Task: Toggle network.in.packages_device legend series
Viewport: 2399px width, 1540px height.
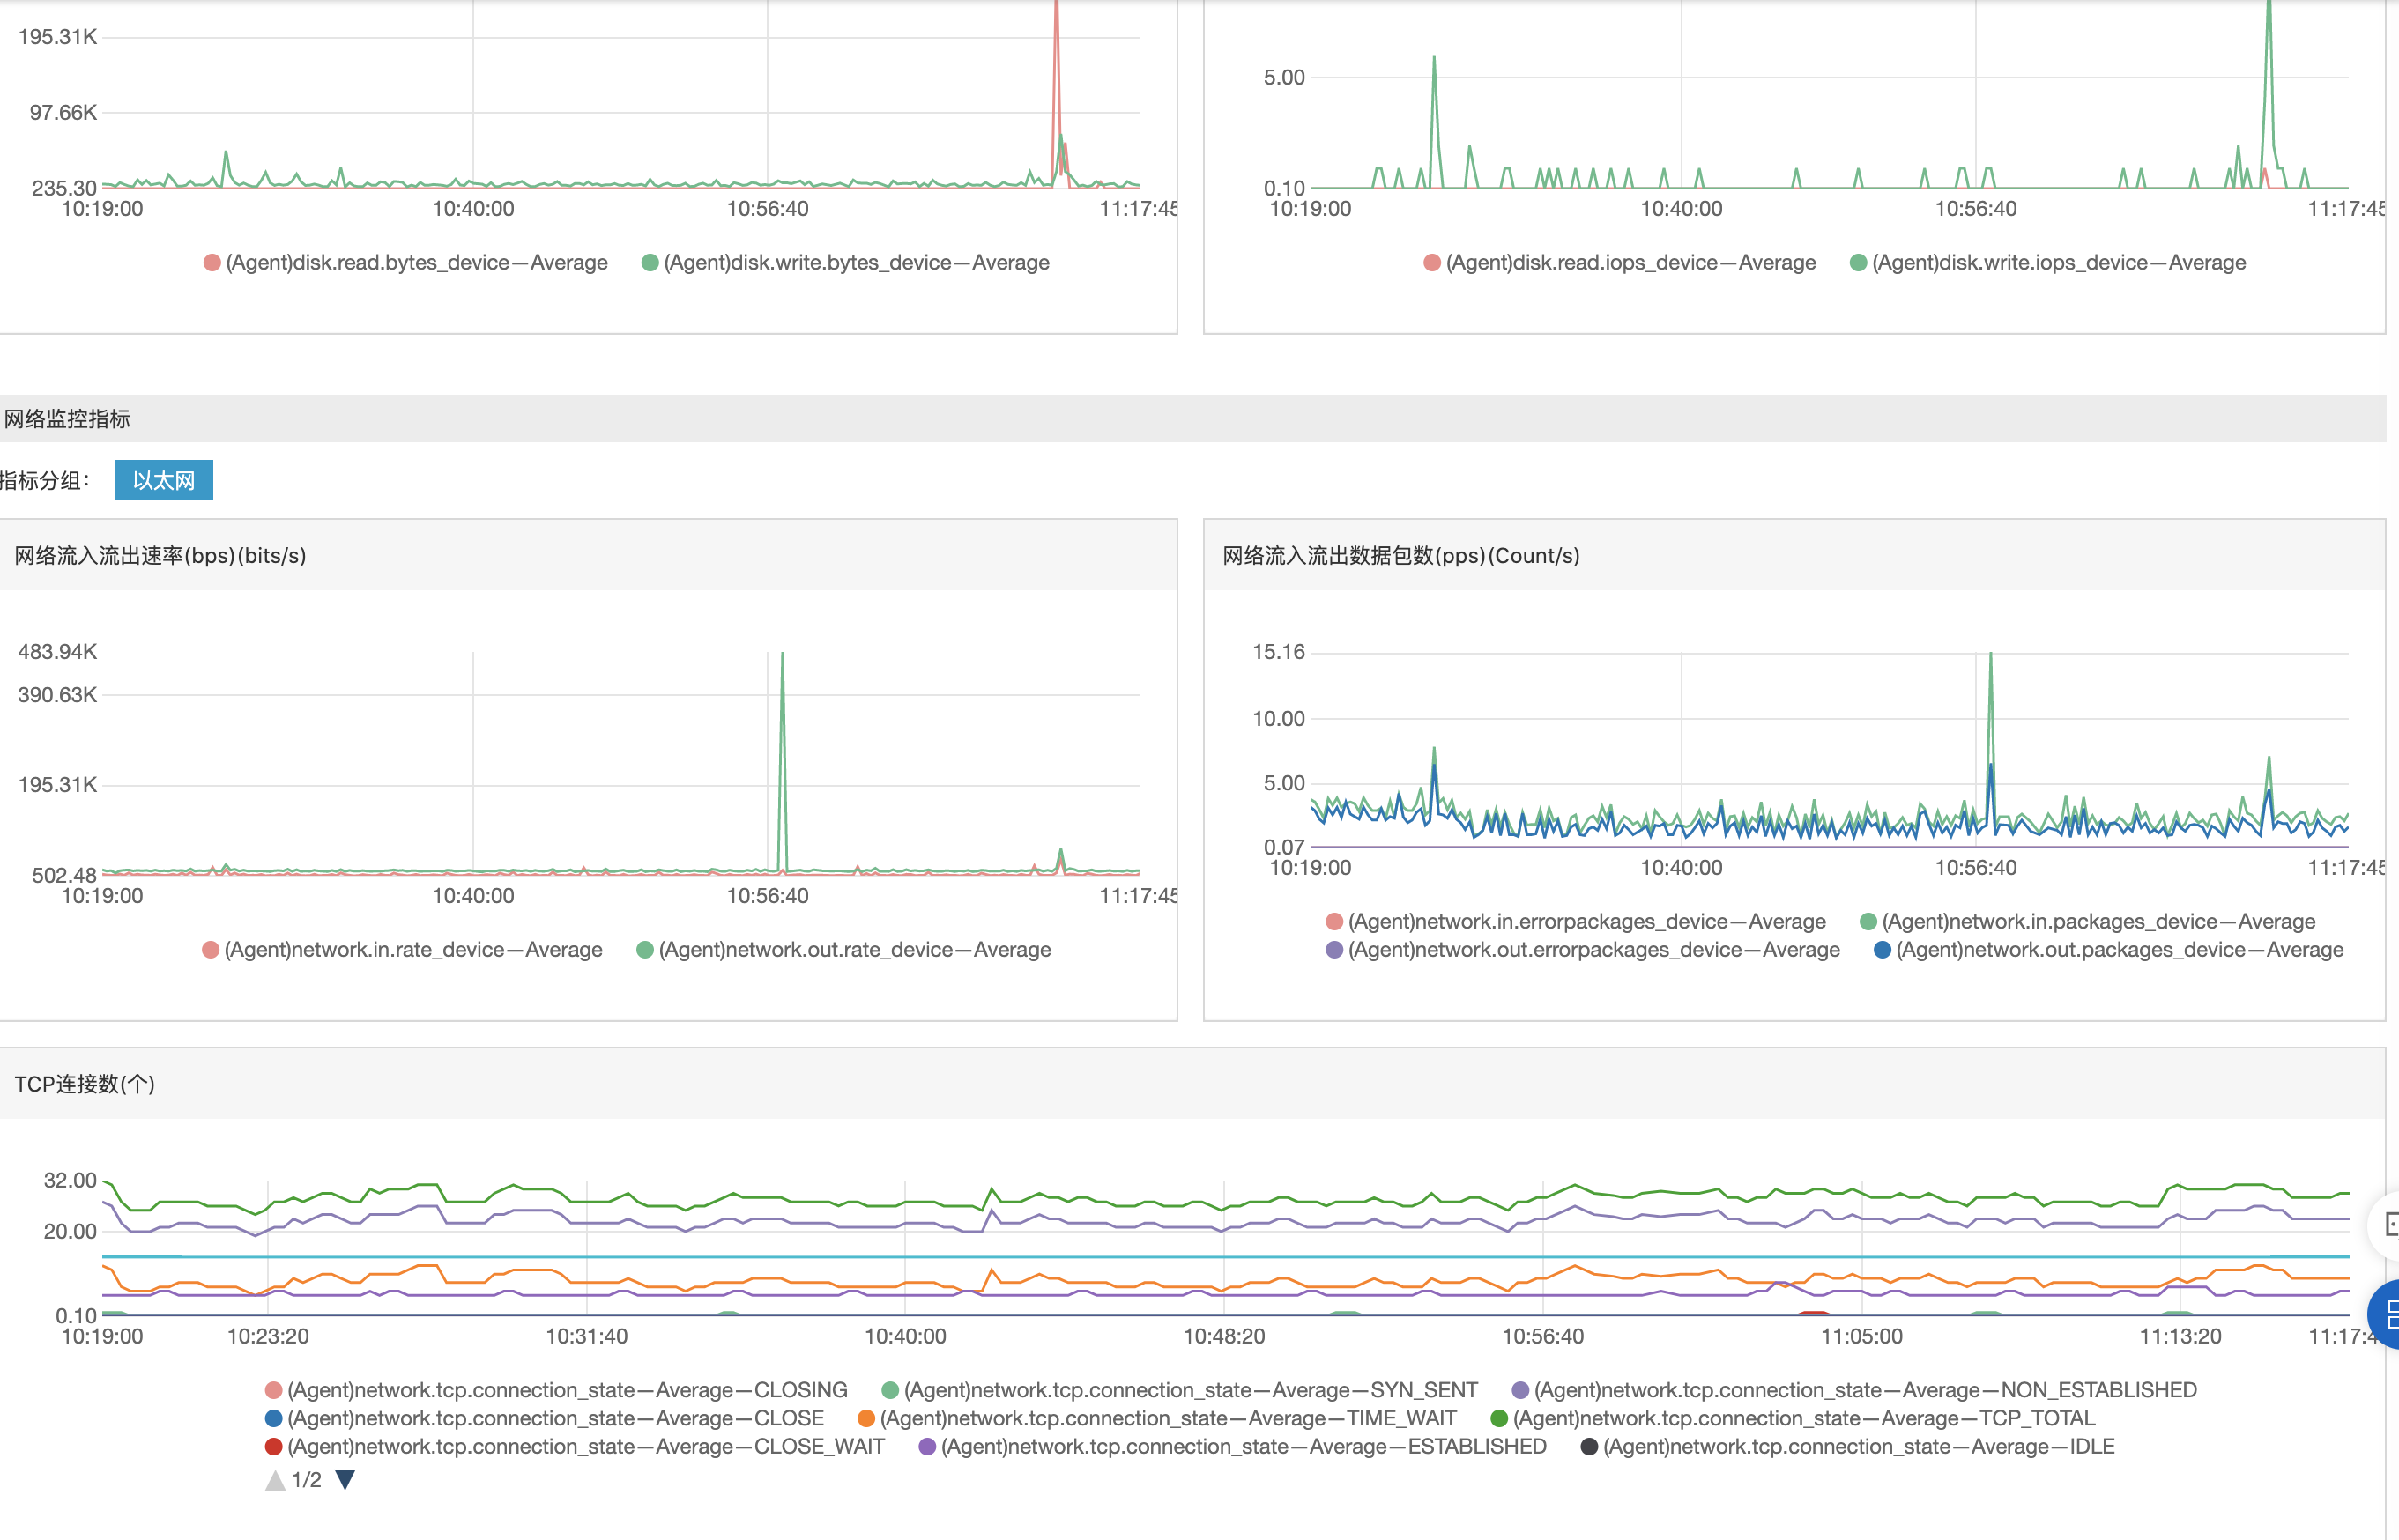Action: pyautogui.click(x=2088, y=921)
